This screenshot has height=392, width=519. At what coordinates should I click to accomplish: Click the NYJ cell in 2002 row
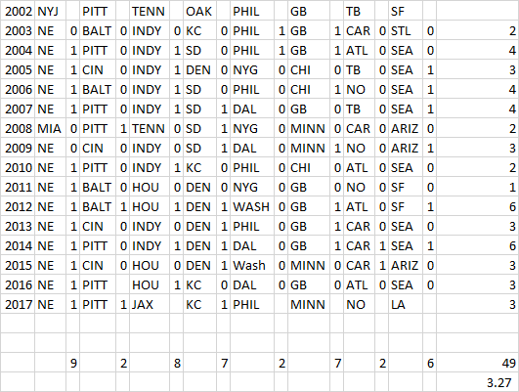click(x=50, y=12)
